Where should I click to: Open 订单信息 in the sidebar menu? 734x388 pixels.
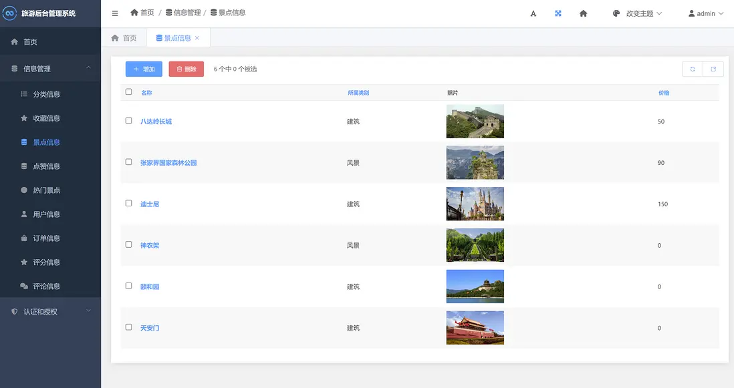(x=47, y=238)
